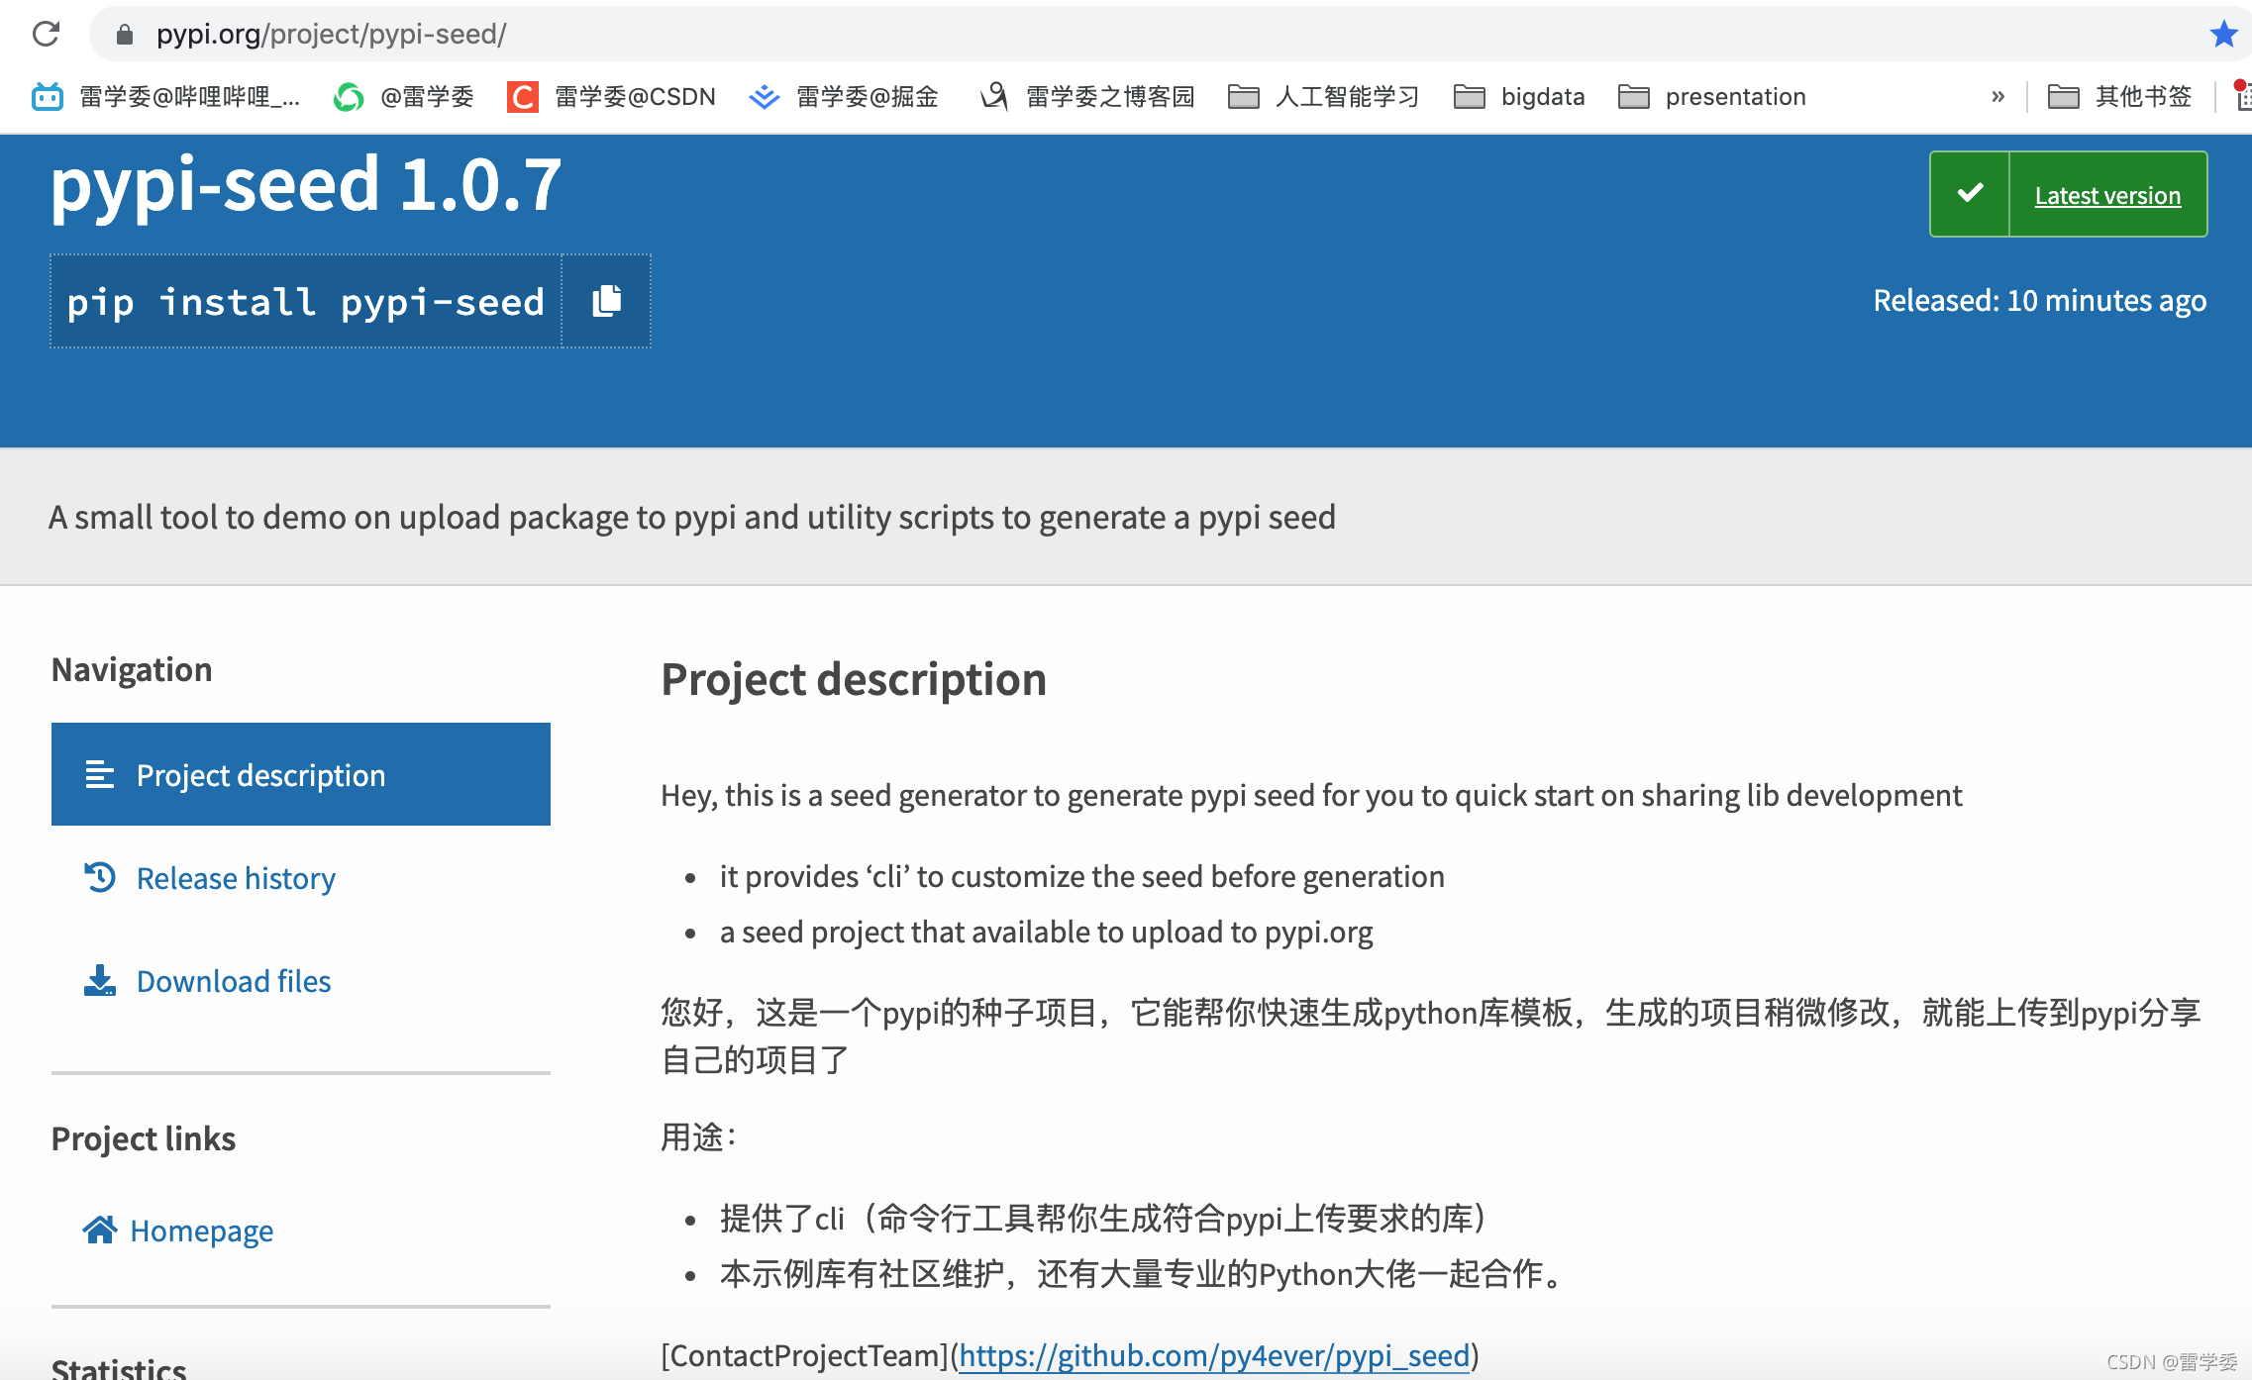Click the Download files arrow icon
The height and width of the screenshot is (1380, 2252).
click(100, 980)
